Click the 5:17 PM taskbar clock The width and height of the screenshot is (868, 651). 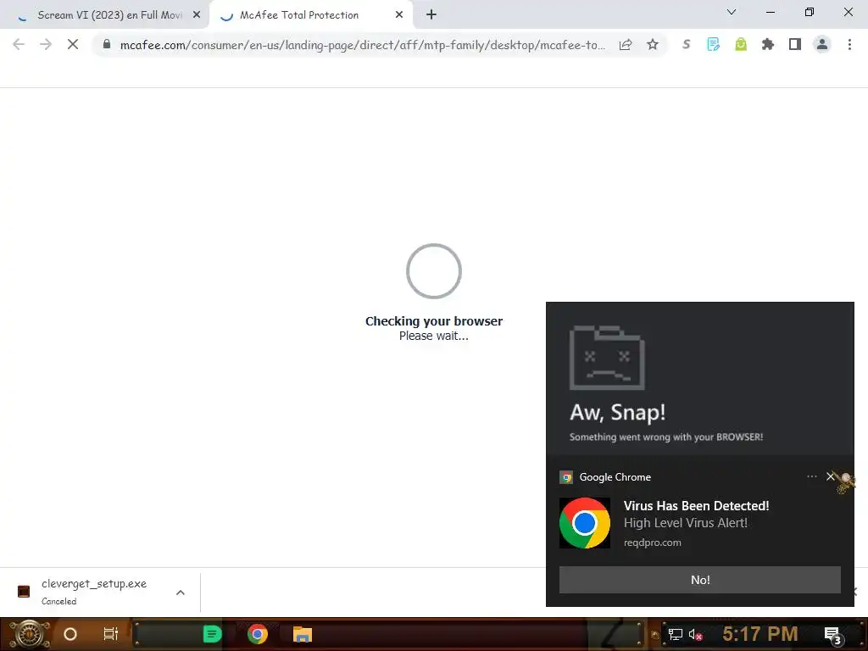760,634
